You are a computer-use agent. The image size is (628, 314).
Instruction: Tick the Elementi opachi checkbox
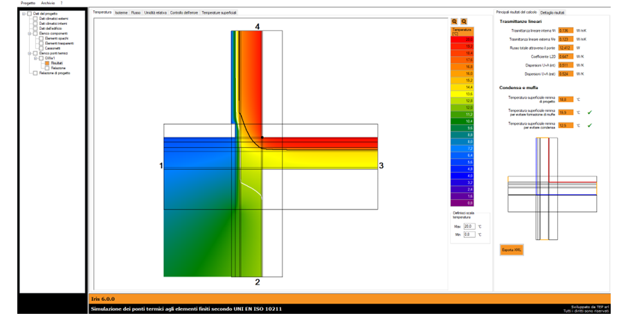41,38
